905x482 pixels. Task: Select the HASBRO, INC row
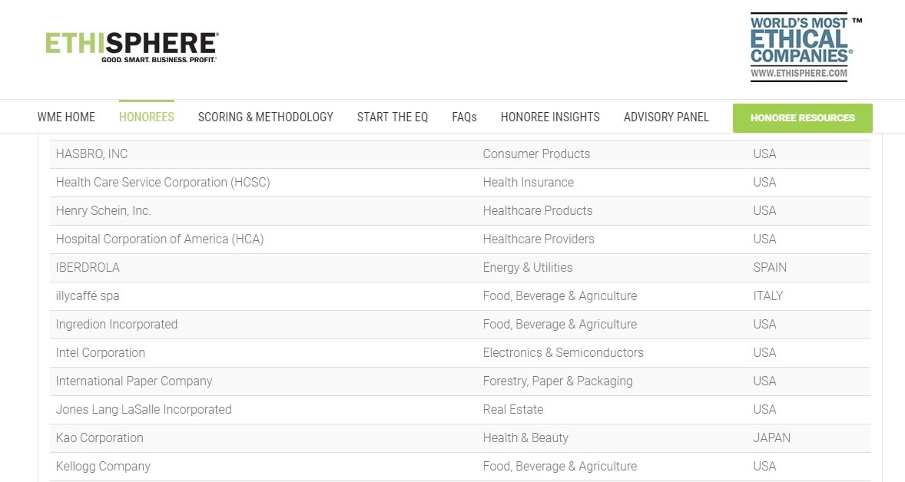tap(91, 154)
